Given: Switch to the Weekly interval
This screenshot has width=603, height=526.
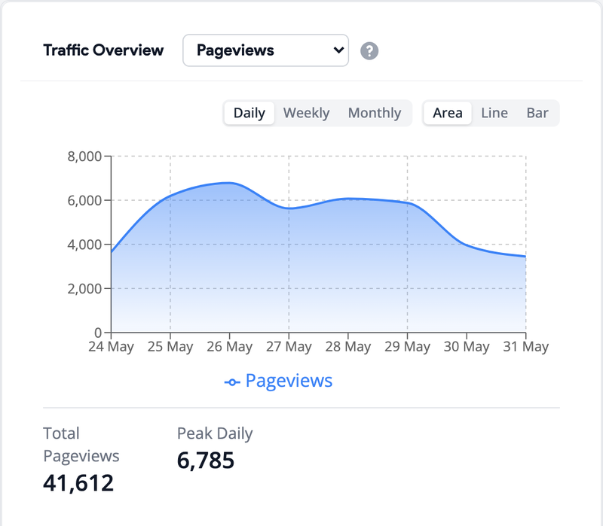Looking at the screenshot, I should pos(307,113).
